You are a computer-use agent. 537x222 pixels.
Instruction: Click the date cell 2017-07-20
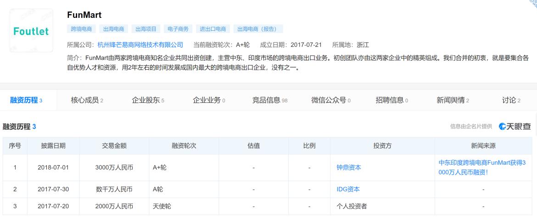[x=53, y=206]
